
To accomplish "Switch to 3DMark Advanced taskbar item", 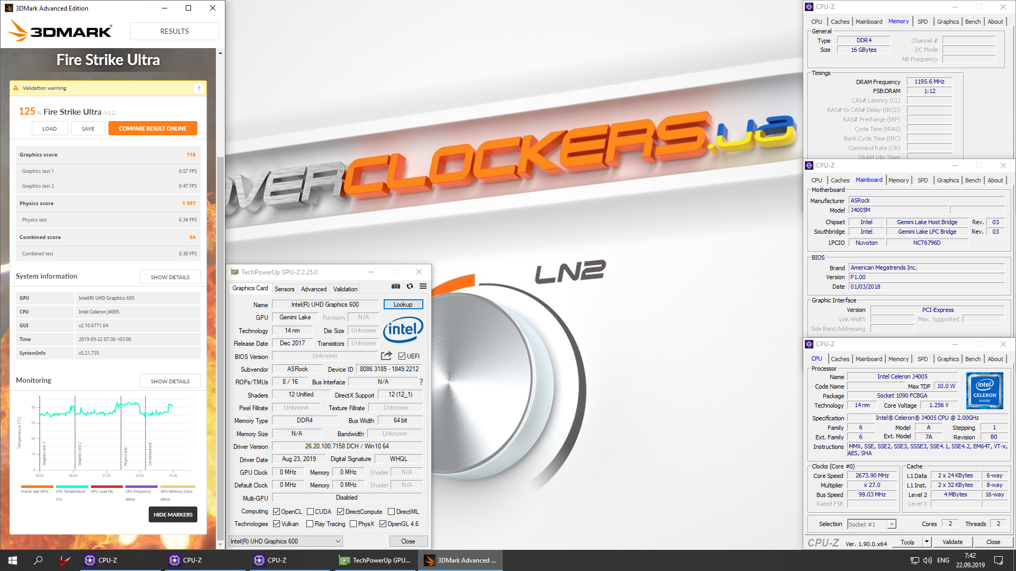I will tap(460, 560).
